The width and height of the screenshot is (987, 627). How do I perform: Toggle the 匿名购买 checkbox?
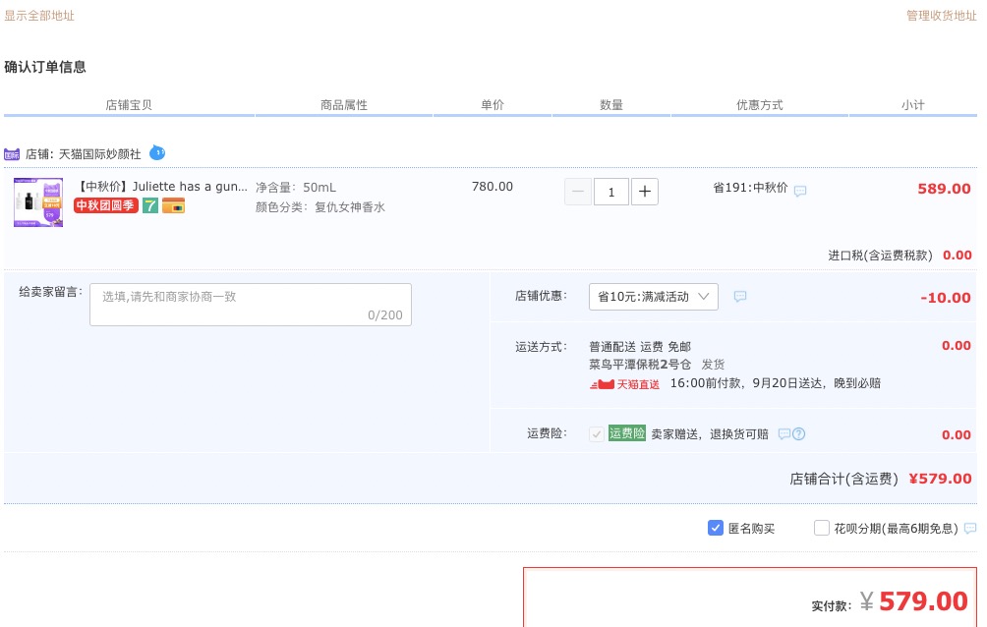pyautogui.click(x=715, y=528)
